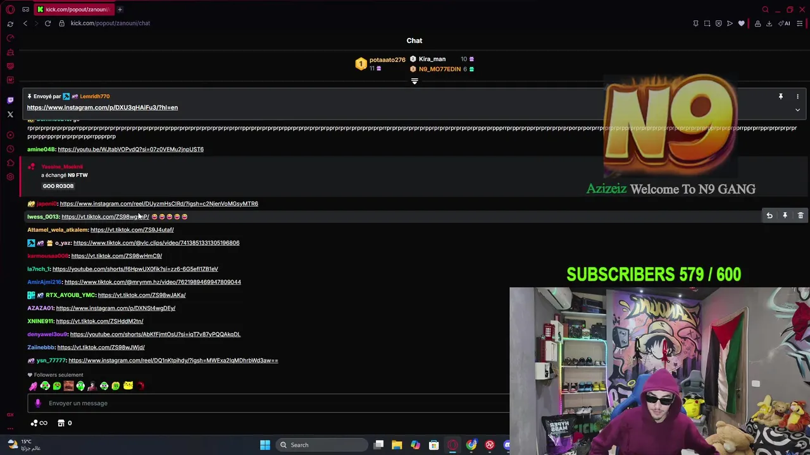Click the site lock security icon

point(61,23)
